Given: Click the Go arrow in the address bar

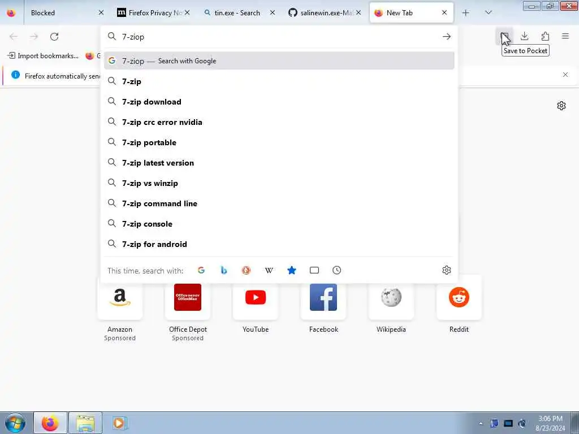Looking at the screenshot, I should [447, 37].
